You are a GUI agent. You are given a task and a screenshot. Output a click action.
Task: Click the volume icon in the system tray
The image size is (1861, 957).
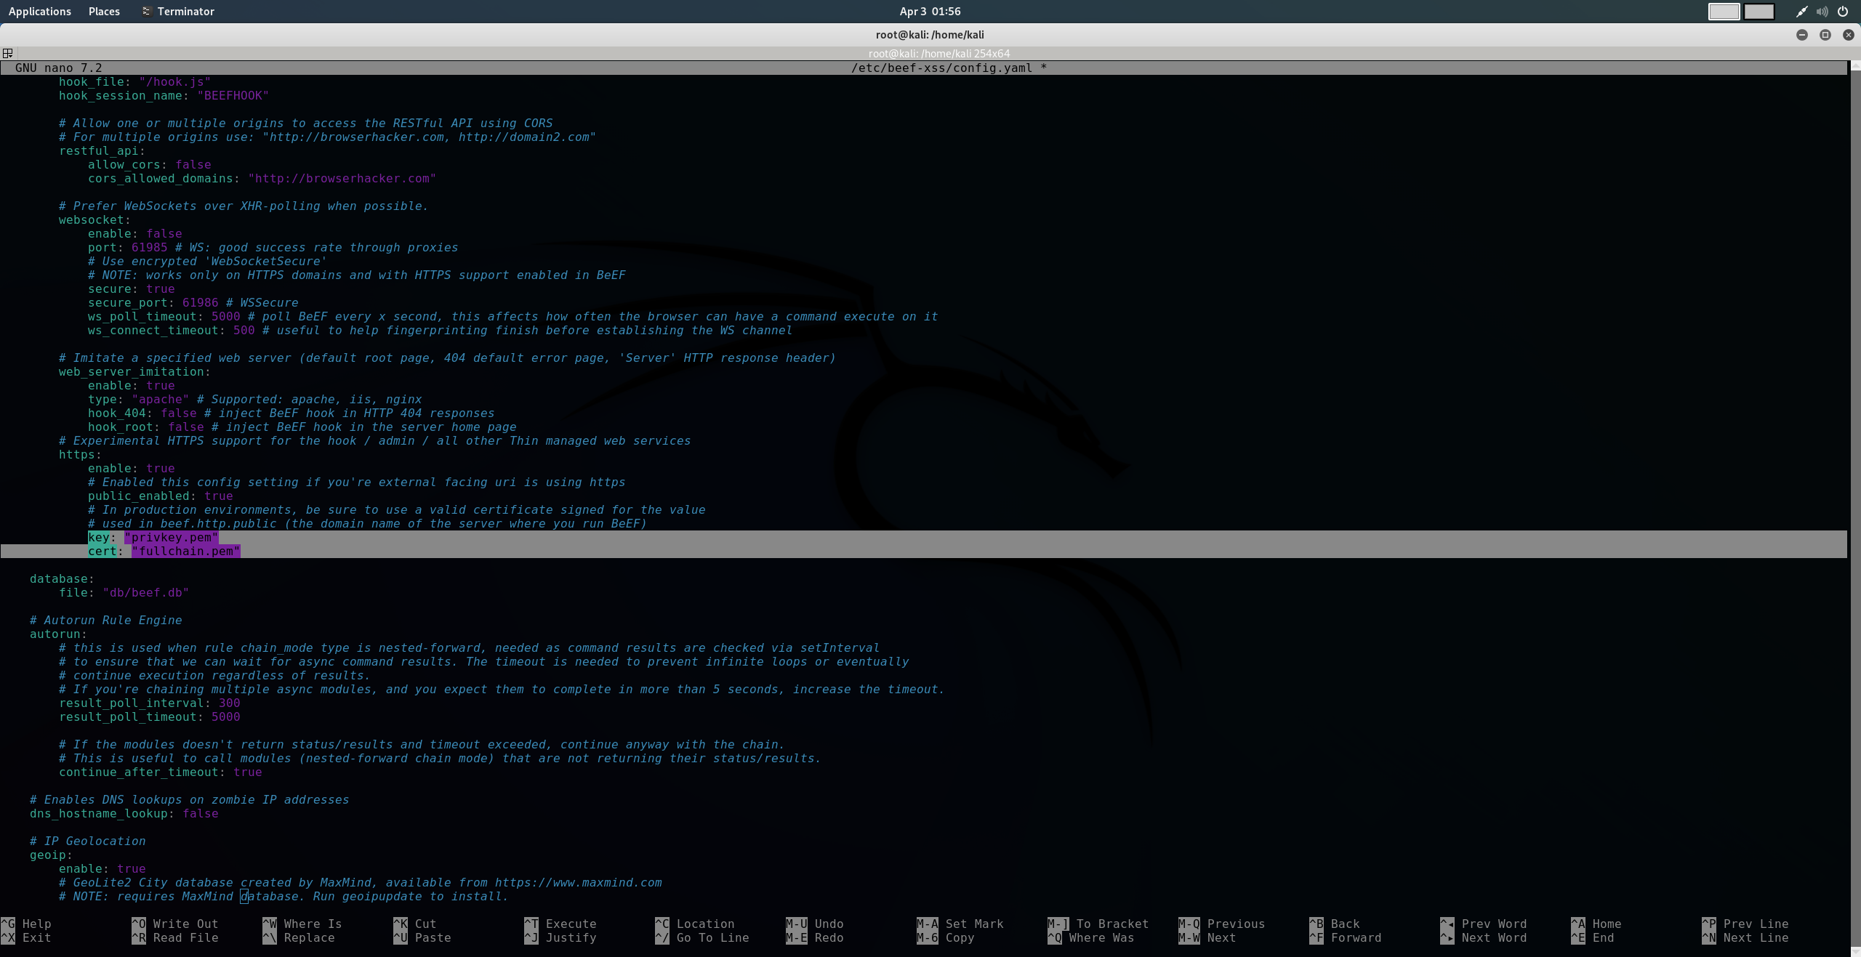tap(1822, 12)
